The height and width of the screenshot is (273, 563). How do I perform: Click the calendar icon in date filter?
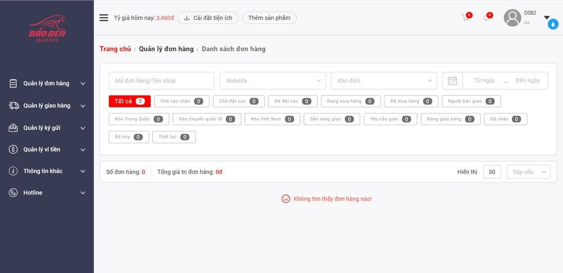(x=452, y=80)
